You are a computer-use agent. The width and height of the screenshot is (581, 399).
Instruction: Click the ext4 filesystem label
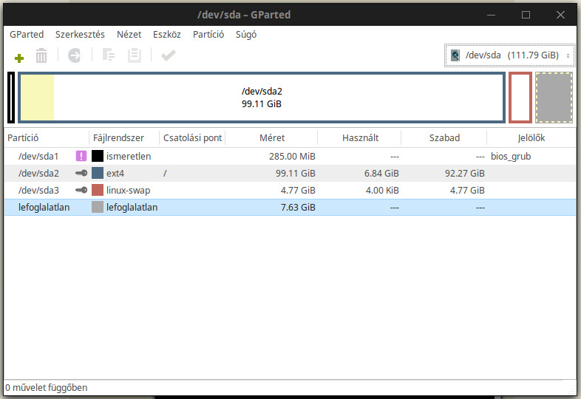tap(115, 174)
